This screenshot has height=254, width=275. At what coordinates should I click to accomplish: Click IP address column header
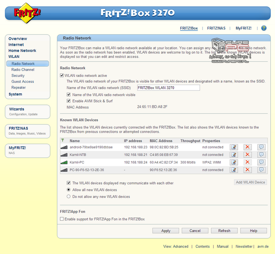133,141
